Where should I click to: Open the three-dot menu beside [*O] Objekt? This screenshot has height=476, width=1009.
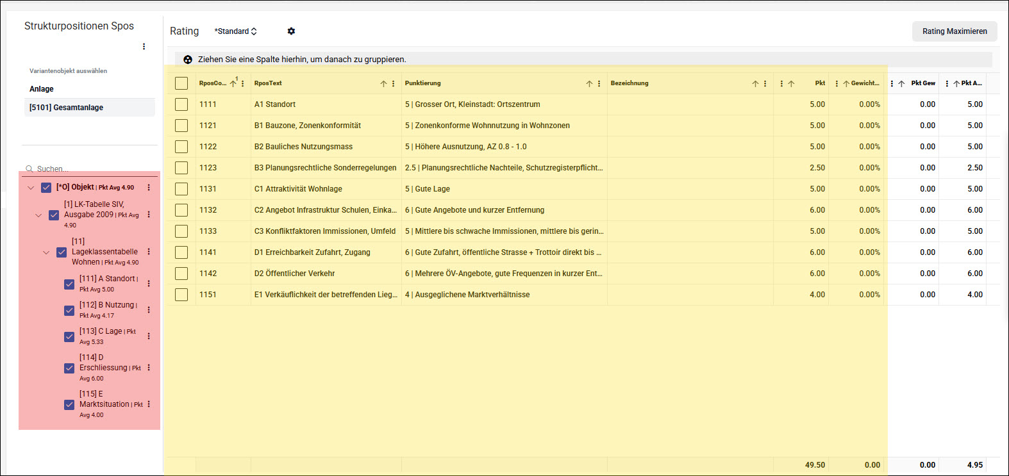click(149, 188)
